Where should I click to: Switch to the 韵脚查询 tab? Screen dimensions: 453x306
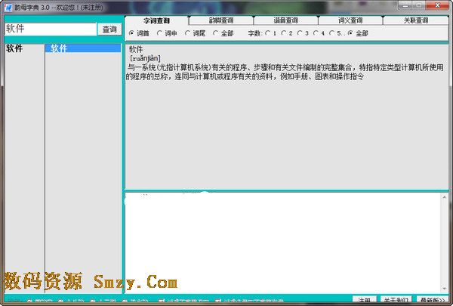(x=221, y=20)
